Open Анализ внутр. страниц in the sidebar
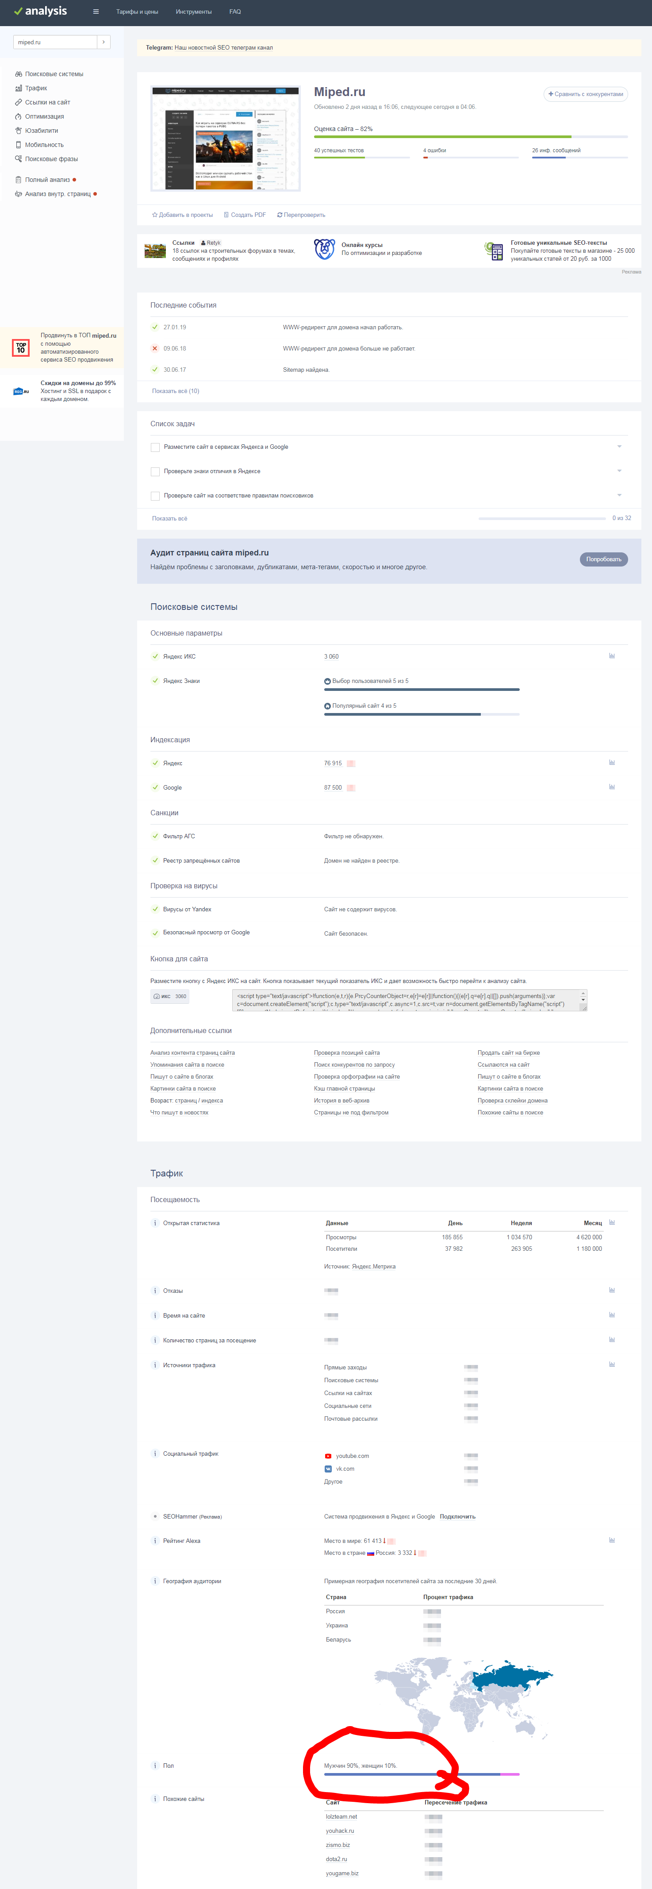This screenshot has height=1889, width=652. pos(56,194)
